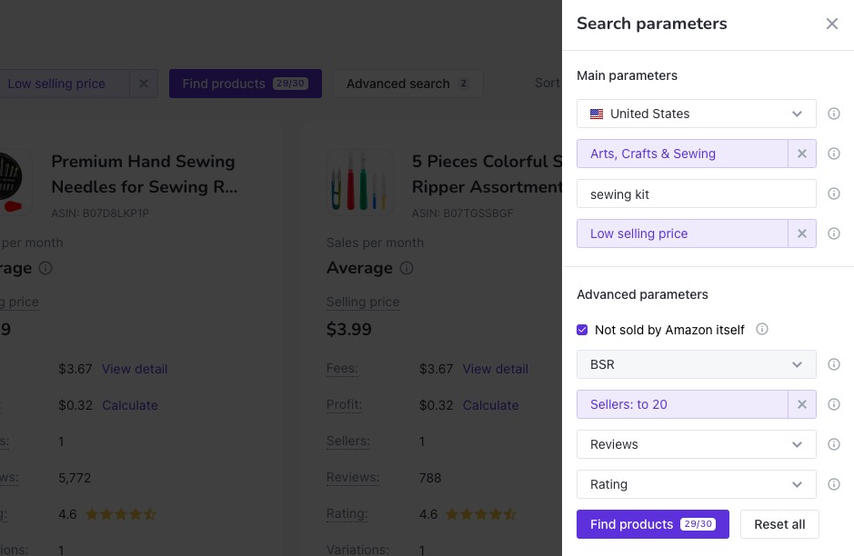
Task: Click the Rating label in seam ripper card
Action: tap(347, 513)
